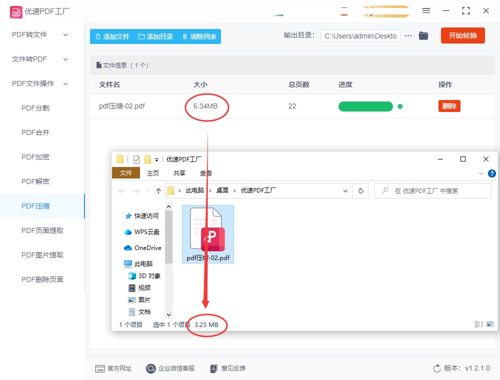500x380 pixels.
Task: Select PDF加密 in the sidebar
Action: tap(35, 157)
